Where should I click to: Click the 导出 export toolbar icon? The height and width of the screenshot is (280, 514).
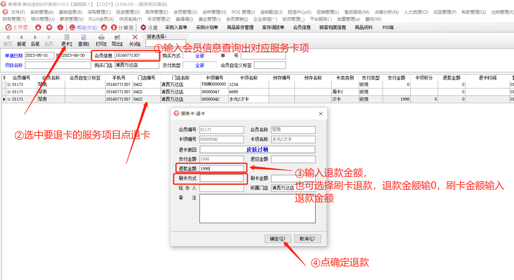(117, 37)
